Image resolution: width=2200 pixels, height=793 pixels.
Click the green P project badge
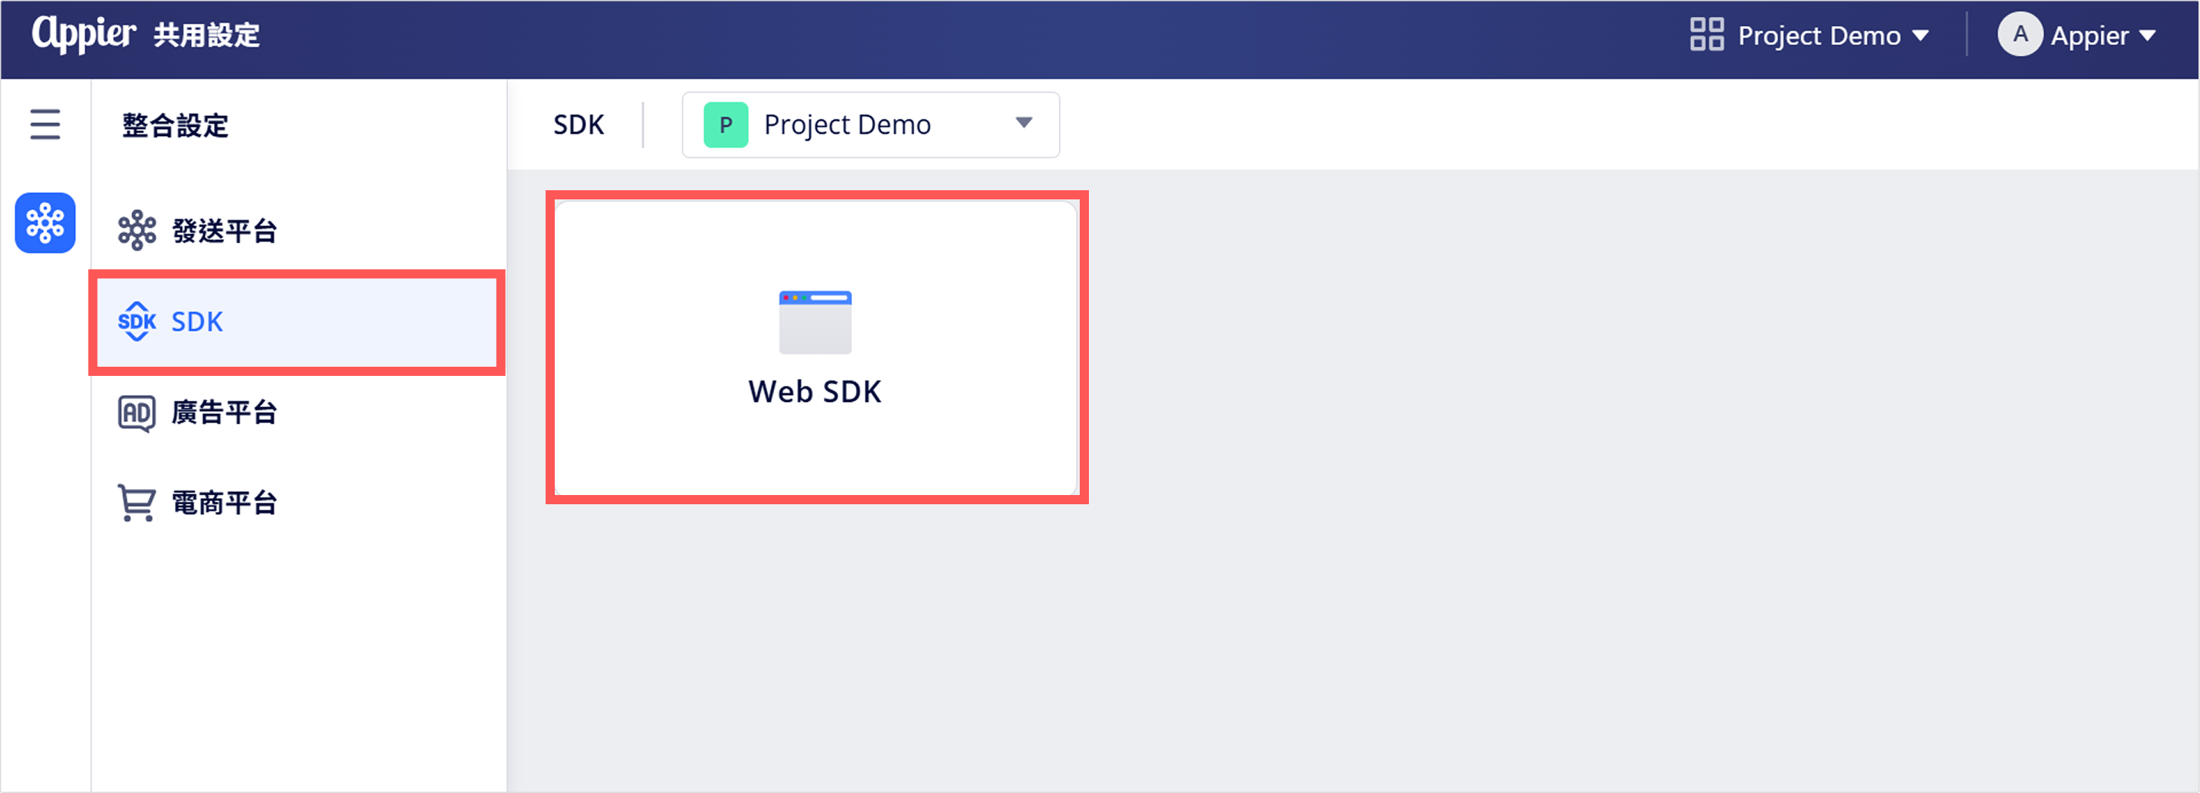pos(726,125)
